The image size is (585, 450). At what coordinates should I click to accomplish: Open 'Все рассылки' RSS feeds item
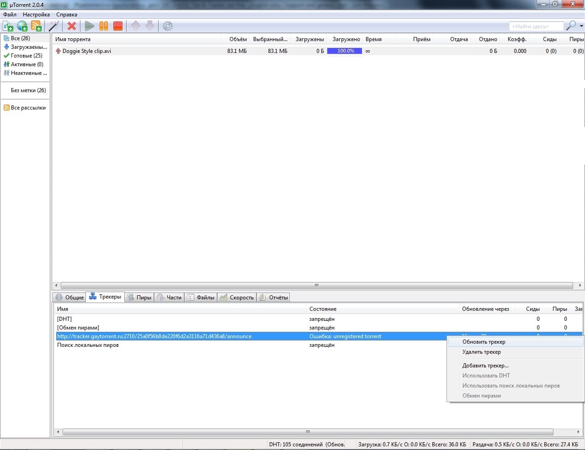[26, 108]
